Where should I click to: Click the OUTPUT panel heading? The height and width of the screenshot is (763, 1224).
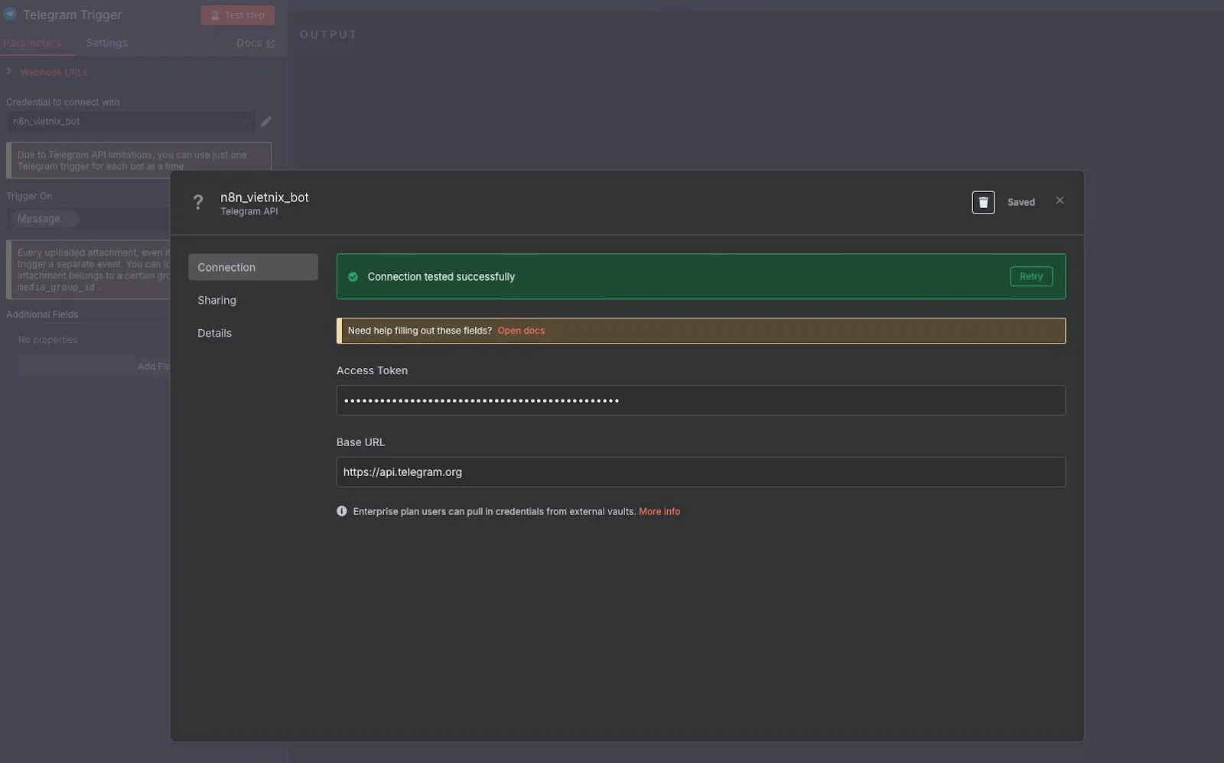click(329, 34)
